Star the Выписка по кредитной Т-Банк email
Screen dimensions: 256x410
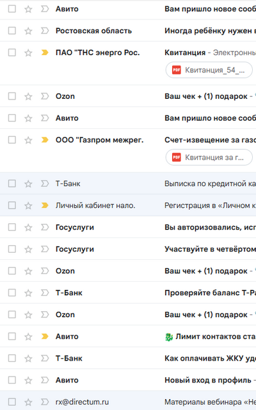point(28,184)
